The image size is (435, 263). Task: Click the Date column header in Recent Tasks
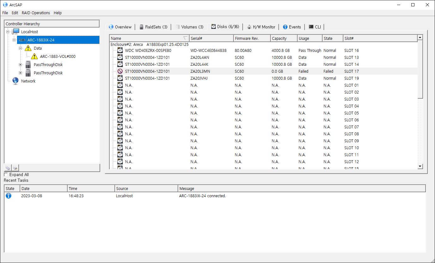(x=44, y=188)
